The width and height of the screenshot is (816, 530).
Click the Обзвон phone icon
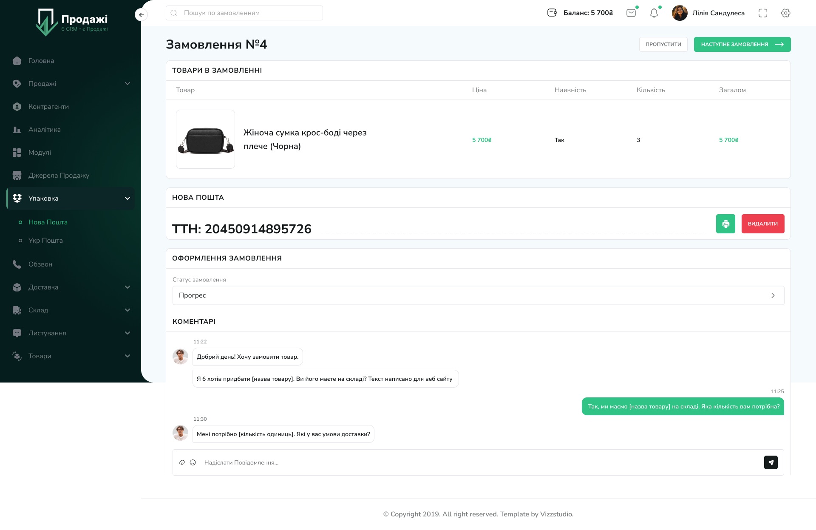(x=17, y=264)
